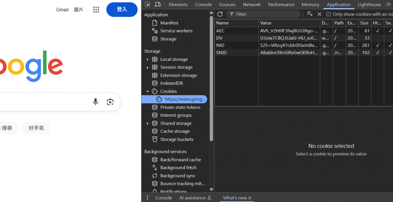The width and height of the screenshot is (393, 202).
Task: Refresh cookies with the reload icon
Action: [x=220, y=14]
